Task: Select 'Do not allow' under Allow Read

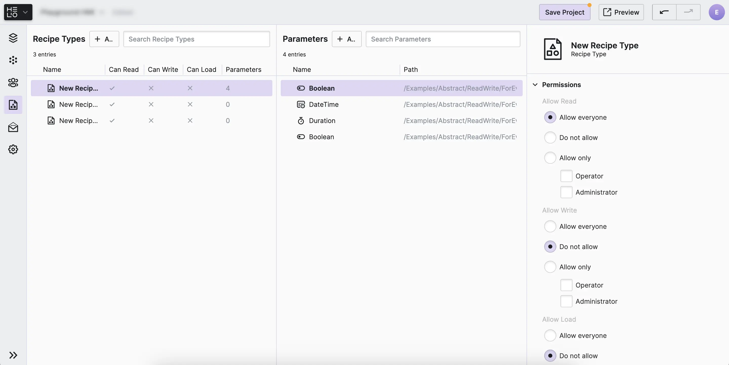Action: tap(550, 137)
